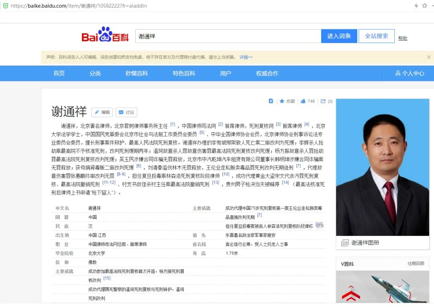
Task: Click the green security shield icon
Action: pos(5,6)
